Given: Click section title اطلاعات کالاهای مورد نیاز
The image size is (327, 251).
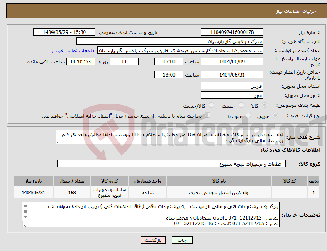Looking at the screenshot, I should tap(290, 150).
